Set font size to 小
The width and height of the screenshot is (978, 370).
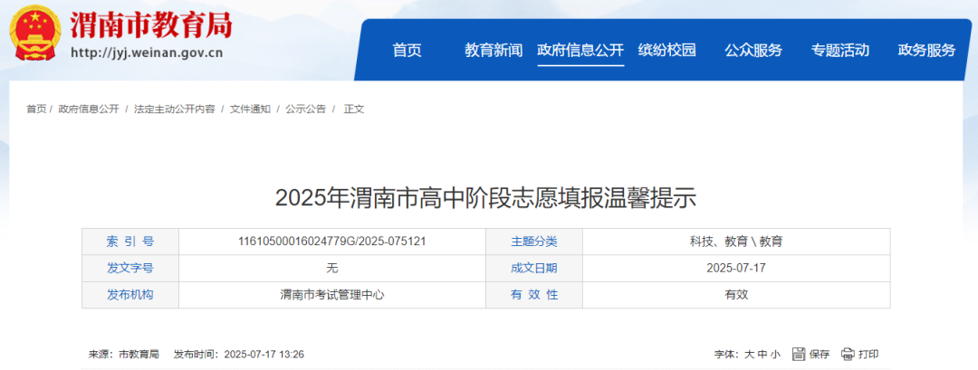tap(775, 355)
